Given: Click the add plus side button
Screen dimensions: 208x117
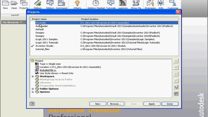Looking at the screenshot, I should point(176,74).
